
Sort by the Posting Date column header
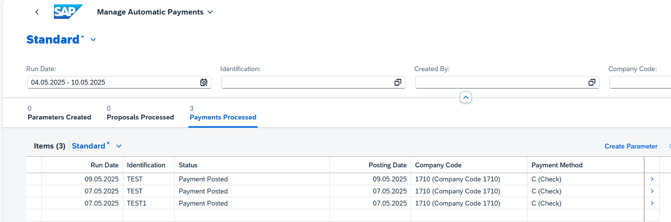[370, 165]
